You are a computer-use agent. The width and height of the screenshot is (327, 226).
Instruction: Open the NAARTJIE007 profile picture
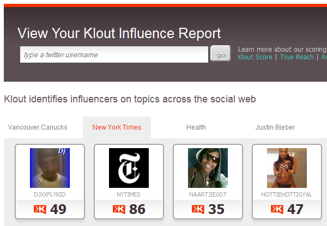(x=208, y=168)
